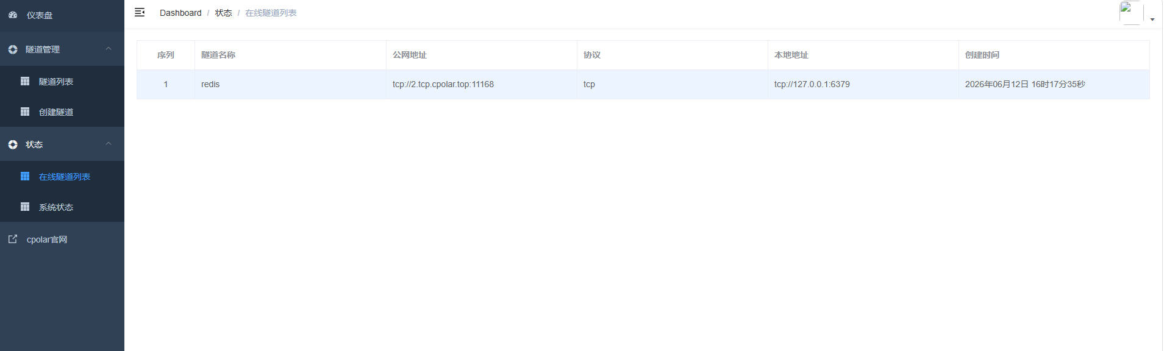Toggle the sidebar with the hamburger icon

click(x=140, y=12)
